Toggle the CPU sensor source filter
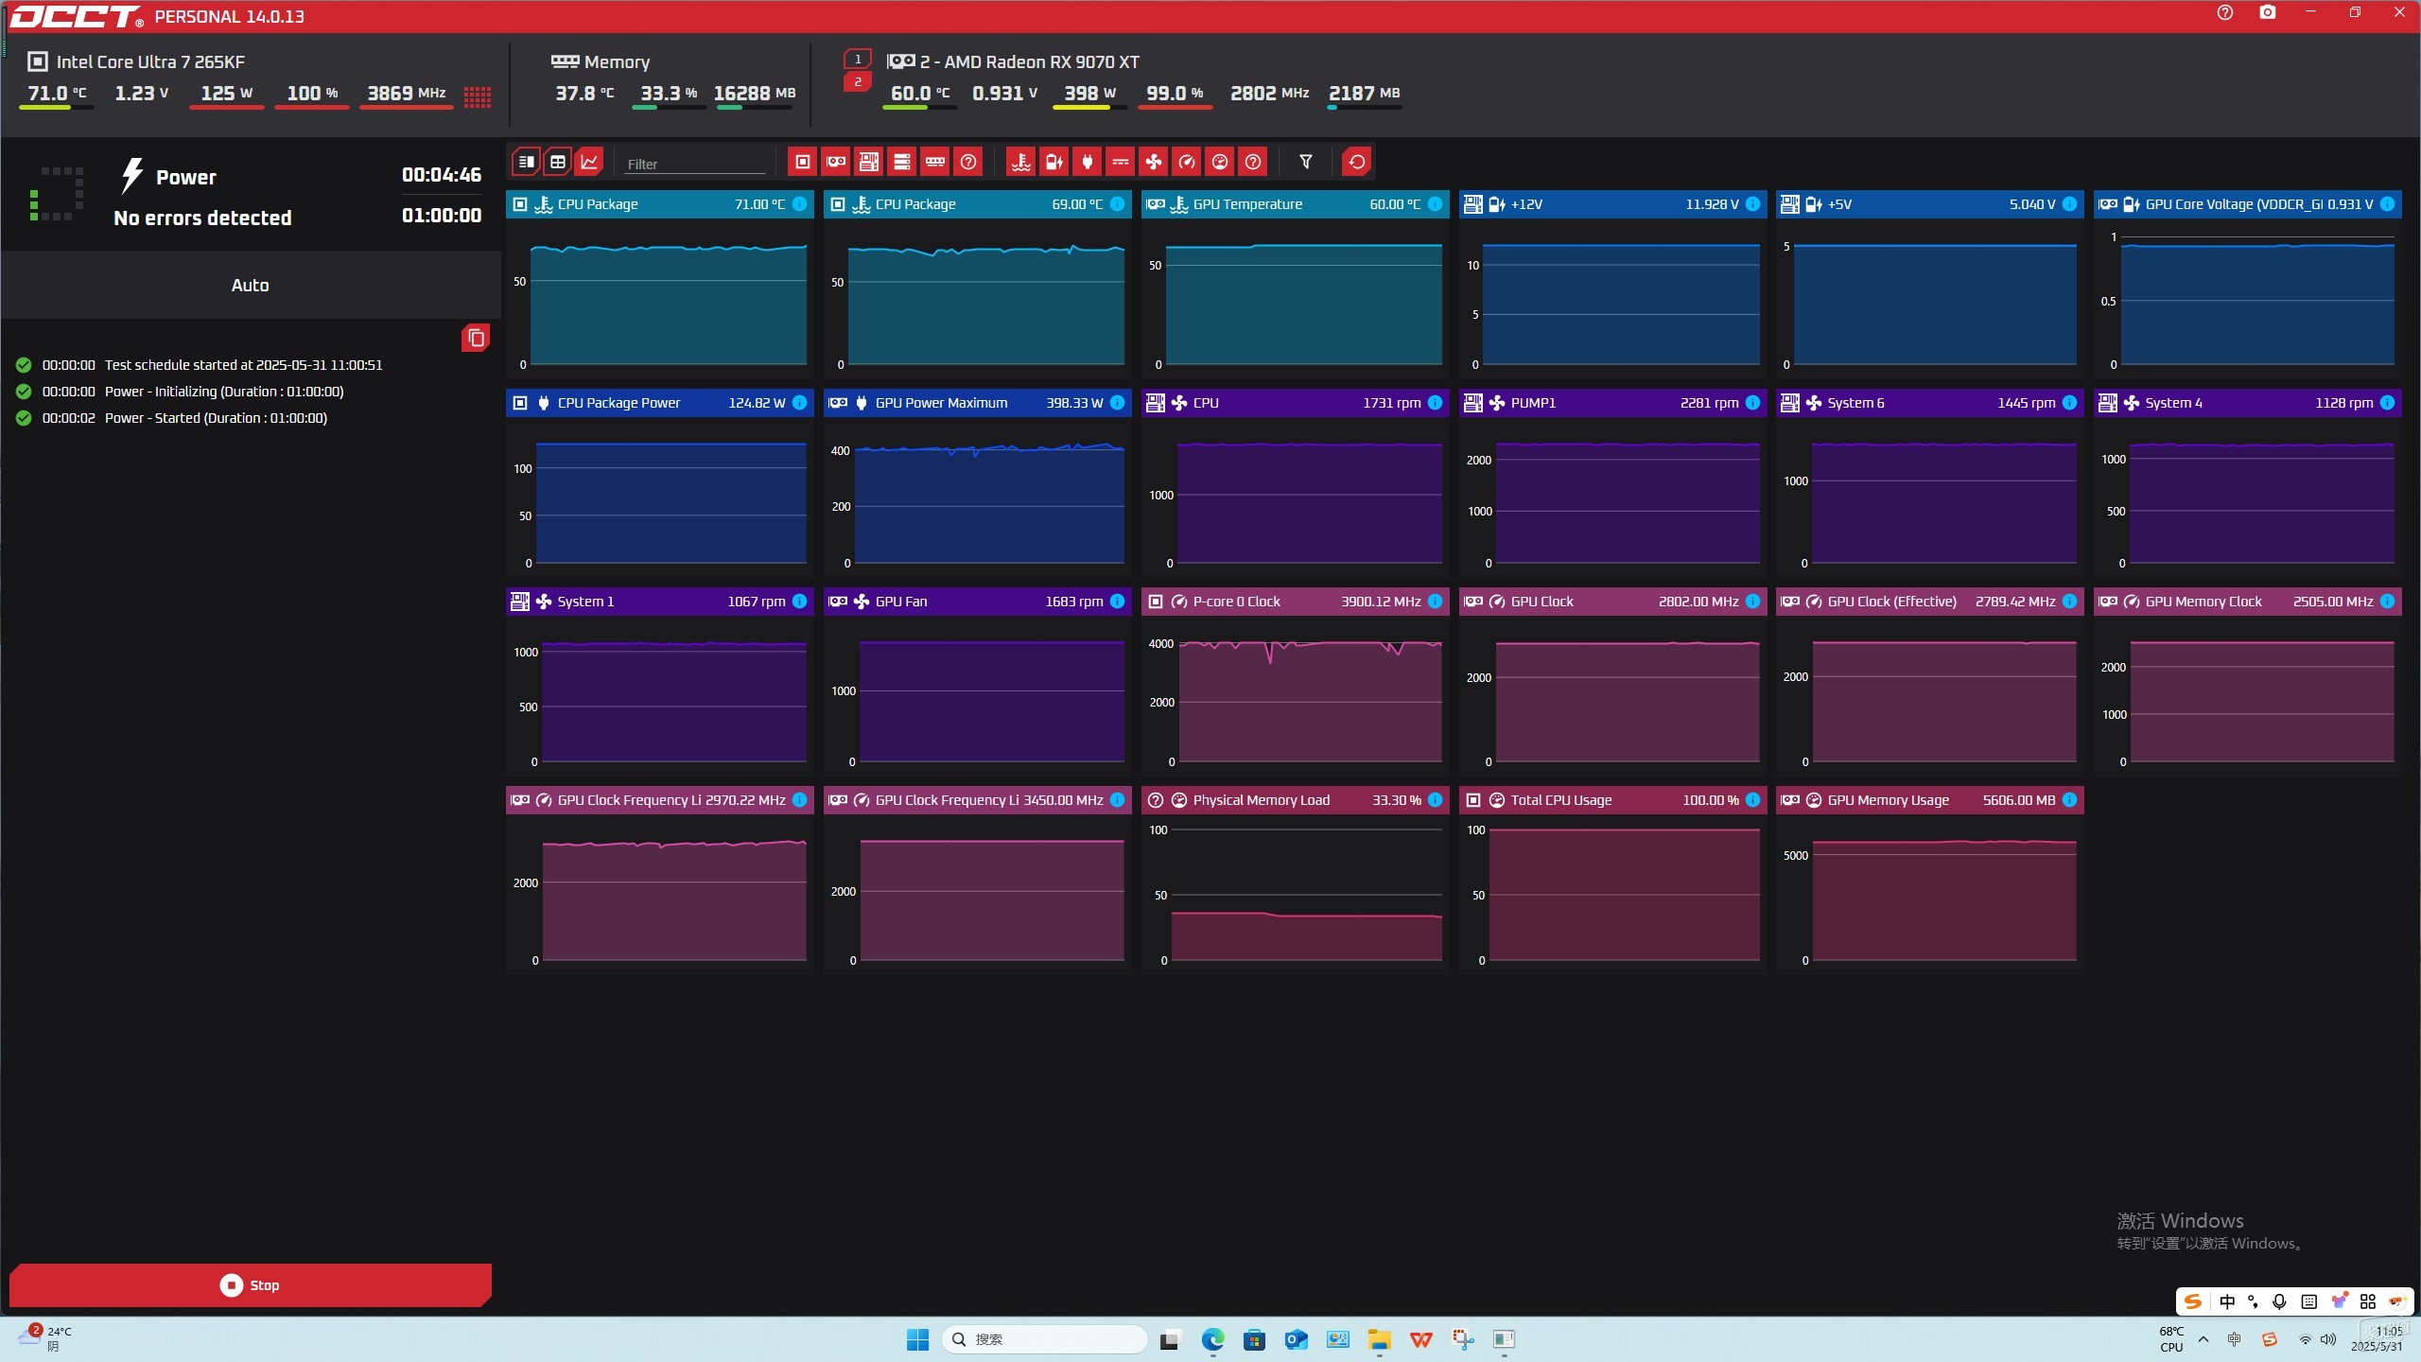This screenshot has width=2421, height=1362. pyautogui.click(x=803, y=162)
